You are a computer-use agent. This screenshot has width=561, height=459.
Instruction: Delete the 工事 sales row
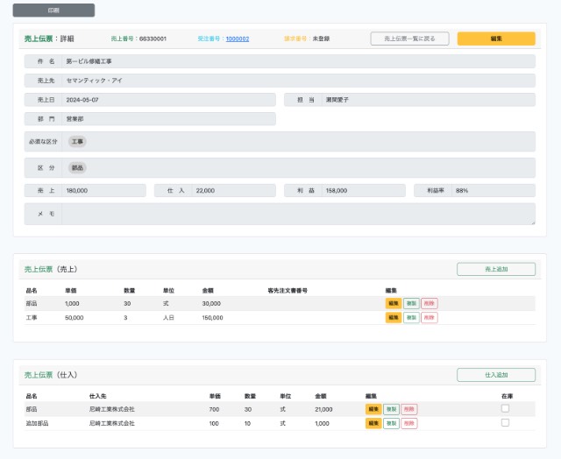pyautogui.click(x=430, y=317)
